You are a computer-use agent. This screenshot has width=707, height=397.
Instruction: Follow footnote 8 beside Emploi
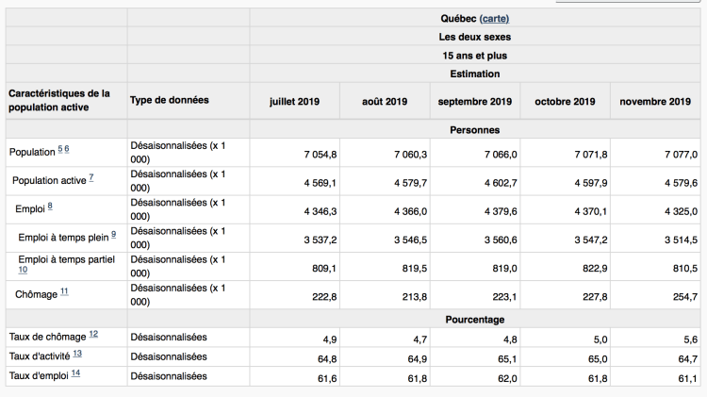coord(49,206)
